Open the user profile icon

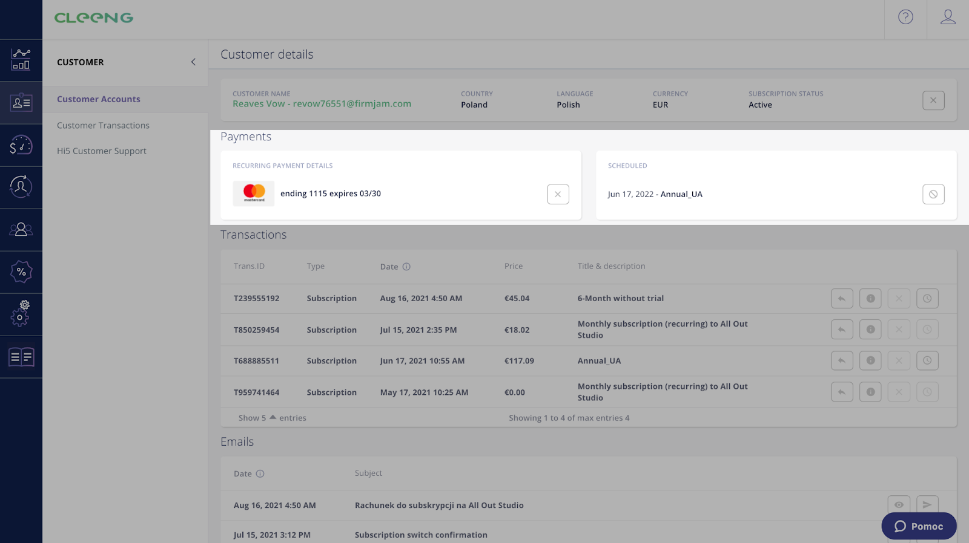[x=948, y=17]
